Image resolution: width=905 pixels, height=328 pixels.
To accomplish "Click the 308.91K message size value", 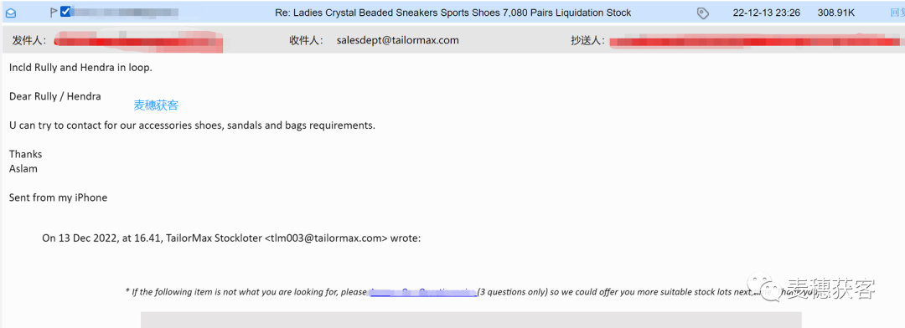I will [x=835, y=13].
